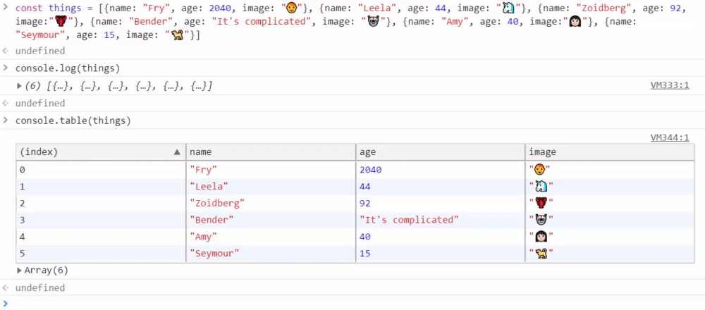Select the "It's complicated" age cell
This screenshot has height=310, width=705.
[409, 221]
